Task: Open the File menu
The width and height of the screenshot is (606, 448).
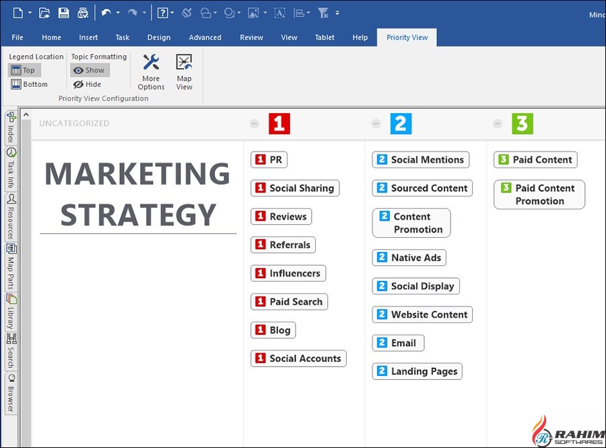Action: coord(18,37)
